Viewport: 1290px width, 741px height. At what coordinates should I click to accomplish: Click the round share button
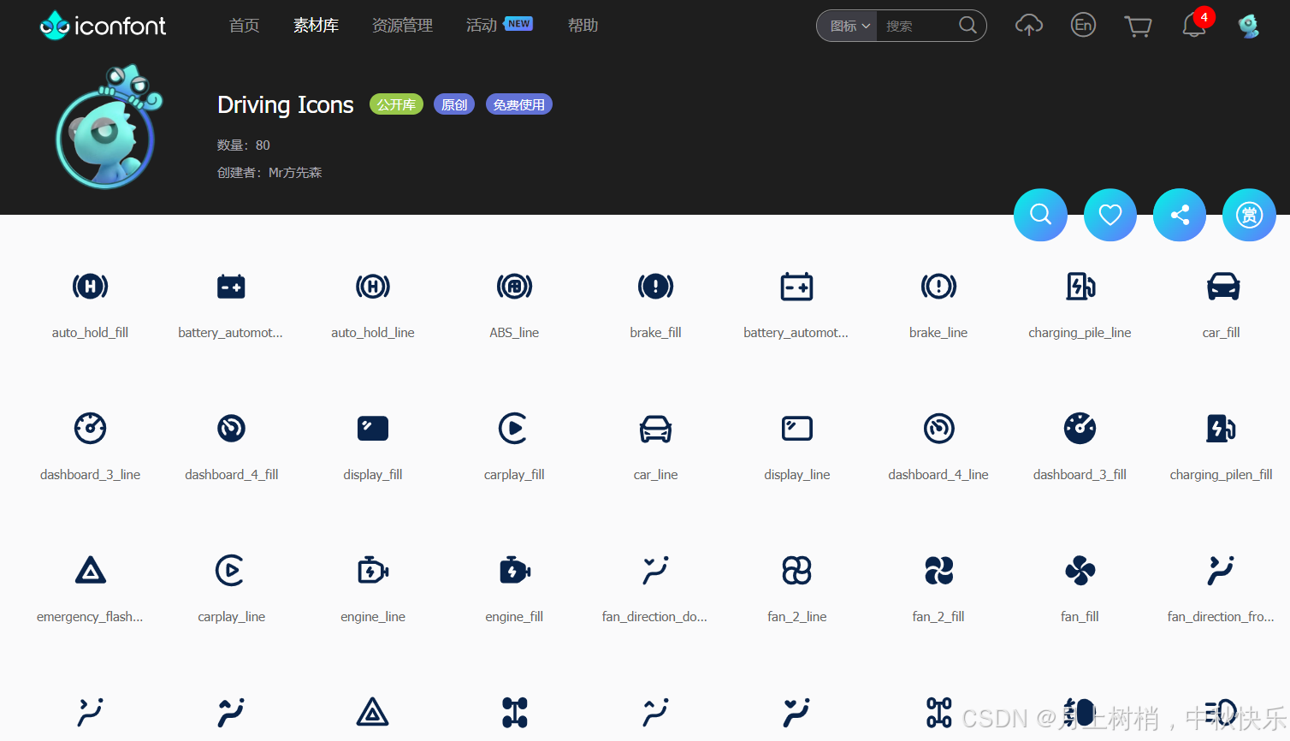tap(1180, 215)
